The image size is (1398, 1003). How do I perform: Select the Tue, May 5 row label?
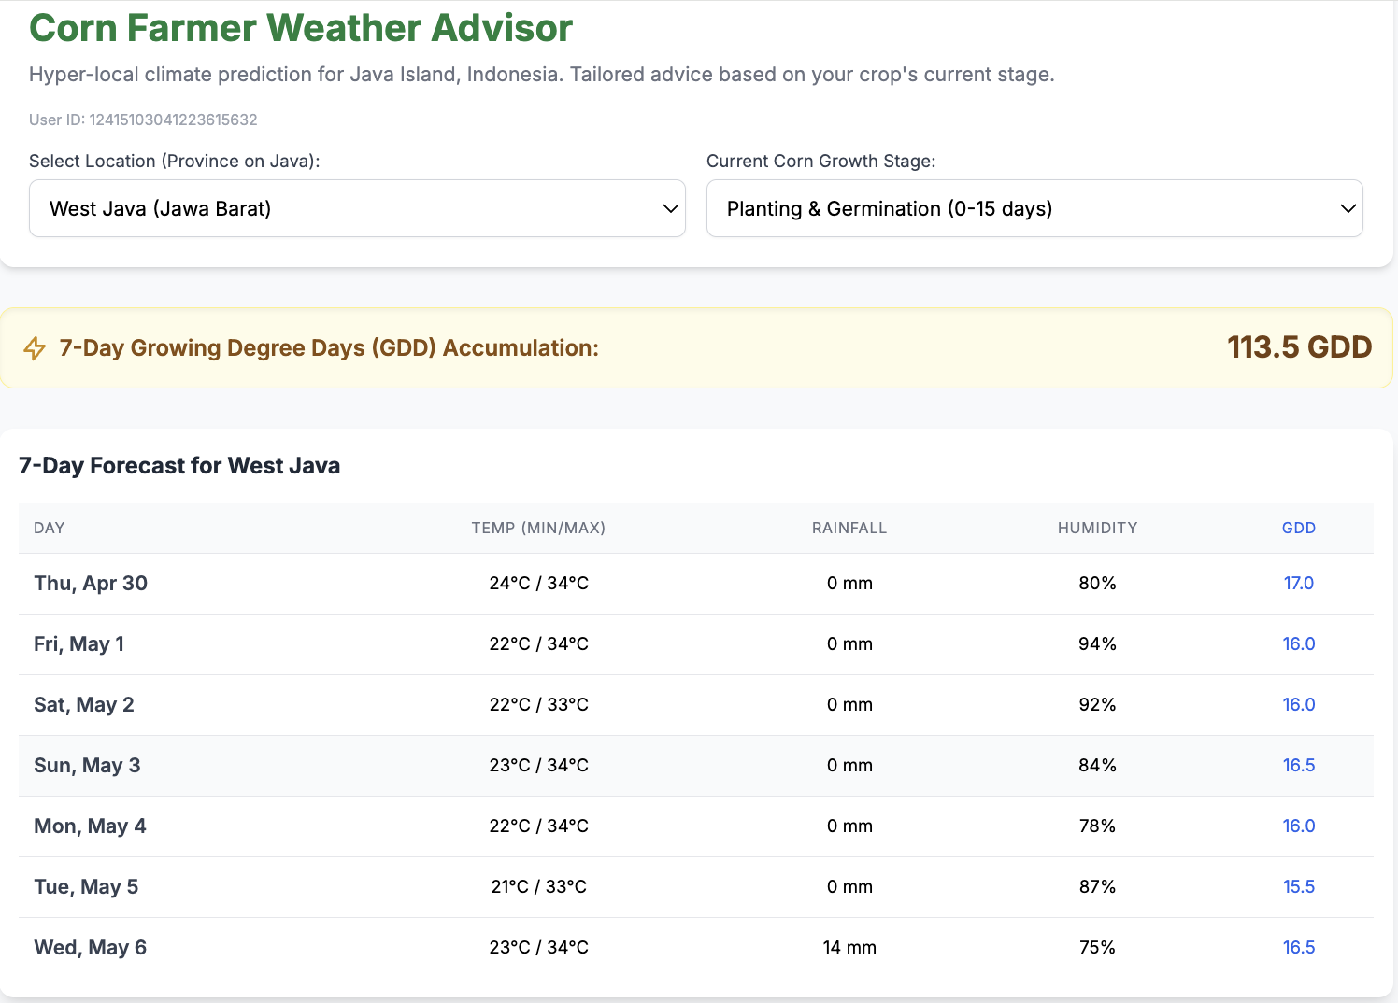pyautogui.click(x=86, y=887)
